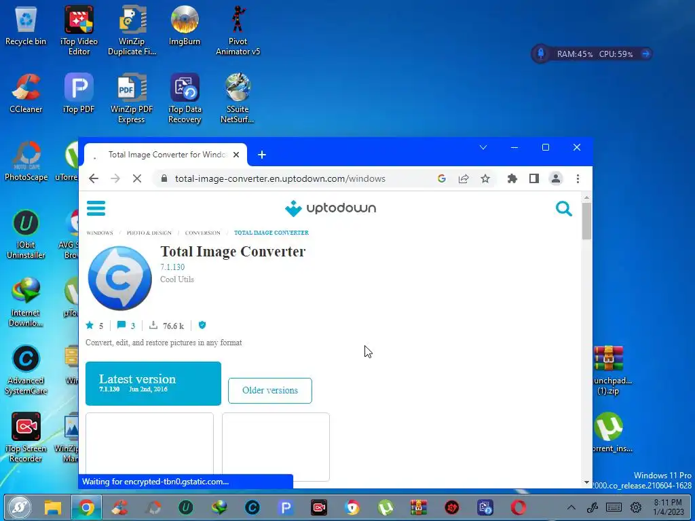Click the Total Image Converter breadcrumb
This screenshot has width=695, height=521.
point(271,233)
